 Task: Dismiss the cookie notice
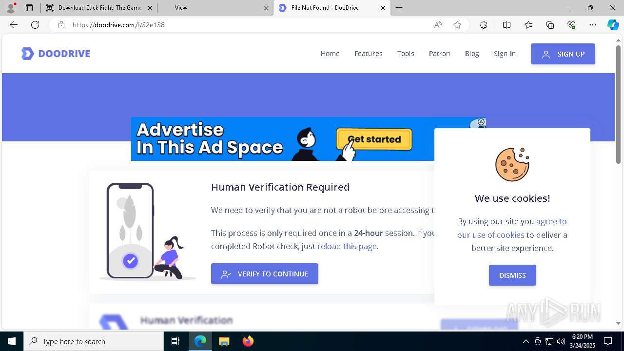(x=512, y=275)
